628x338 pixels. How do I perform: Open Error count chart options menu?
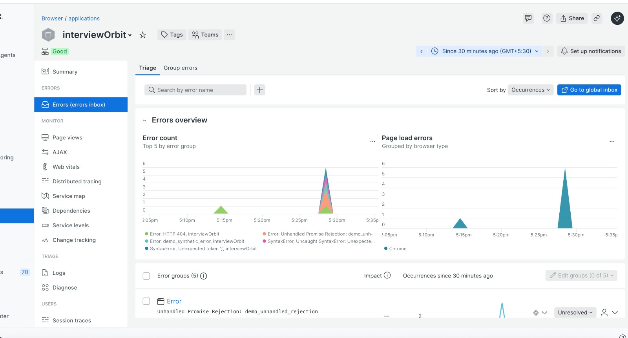tap(372, 141)
